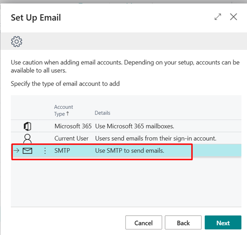The width and height of the screenshot is (247, 235).
Task: Select the SMTP account type
Action: 62,151
